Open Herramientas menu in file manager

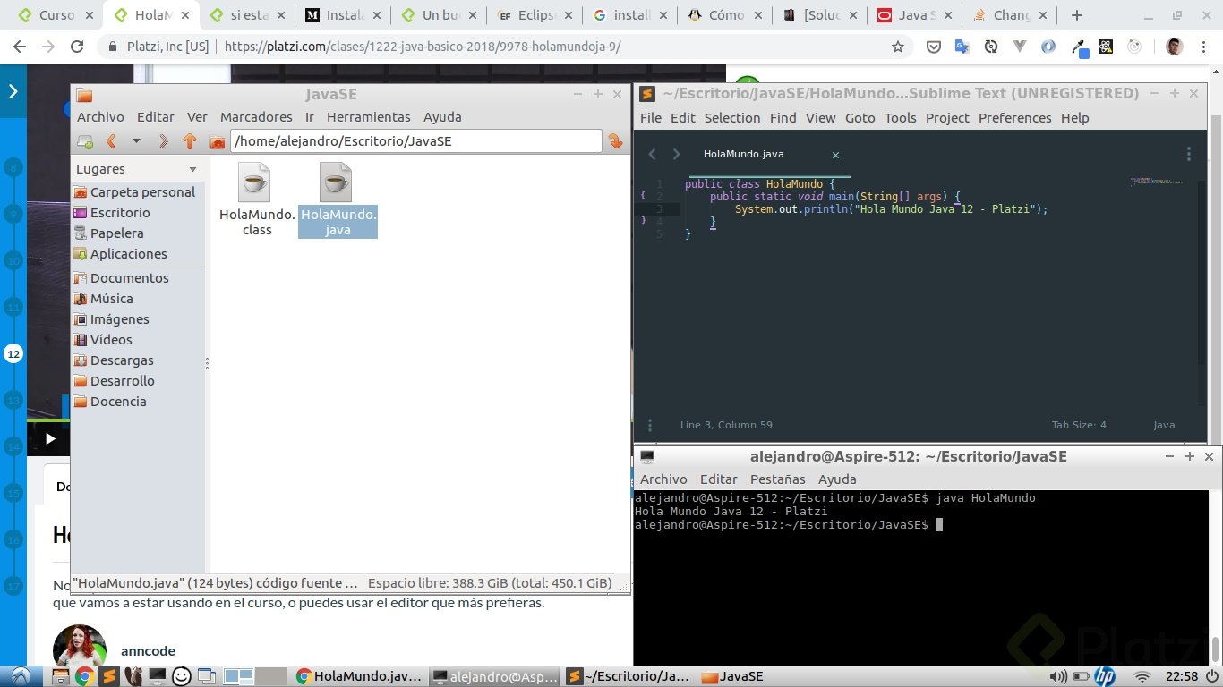[x=368, y=117]
